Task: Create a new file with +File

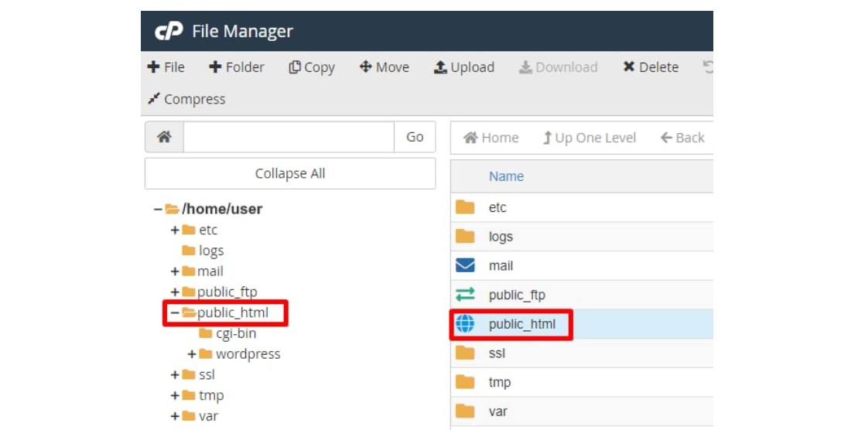Action: point(166,67)
